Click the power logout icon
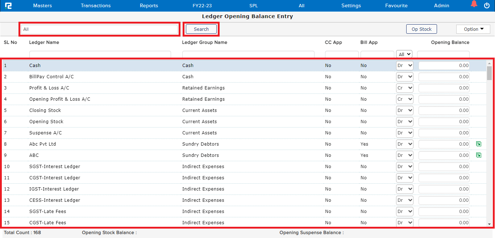The width and height of the screenshot is (495, 238). [487, 5]
